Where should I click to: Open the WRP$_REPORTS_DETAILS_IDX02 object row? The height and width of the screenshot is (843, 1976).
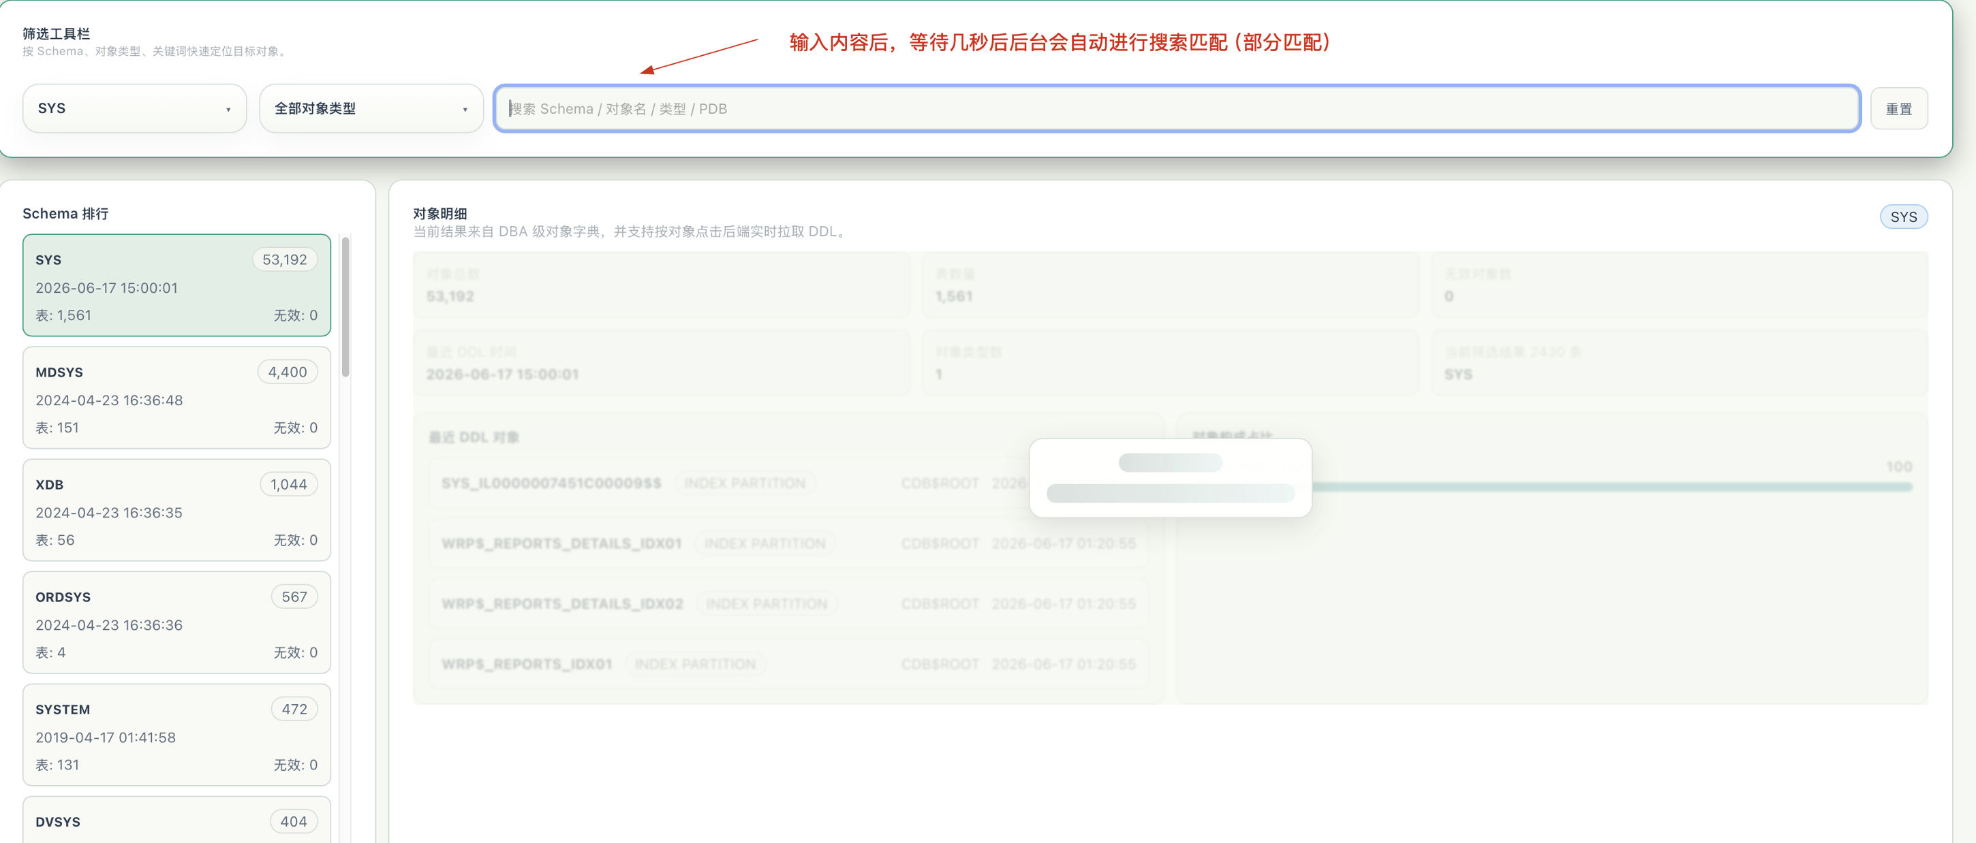pos(788,604)
